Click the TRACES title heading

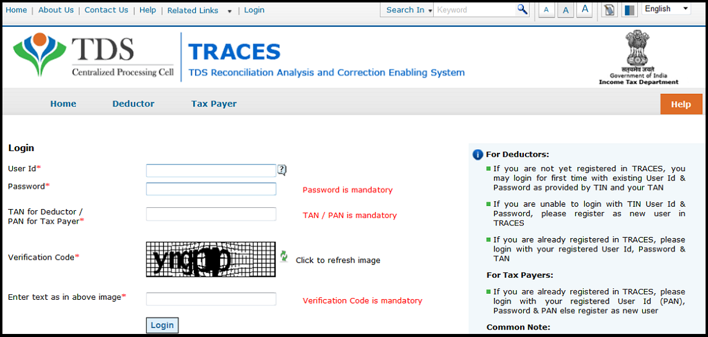[235, 52]
